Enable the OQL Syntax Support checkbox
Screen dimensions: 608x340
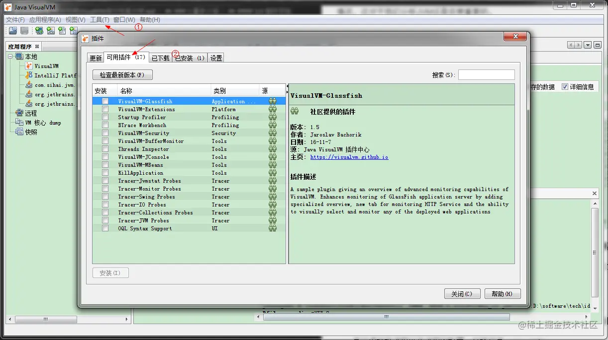105,228
